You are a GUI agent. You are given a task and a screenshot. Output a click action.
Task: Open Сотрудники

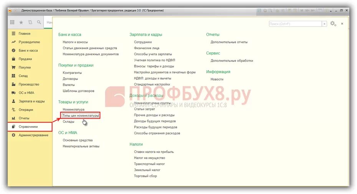point(143,42)
